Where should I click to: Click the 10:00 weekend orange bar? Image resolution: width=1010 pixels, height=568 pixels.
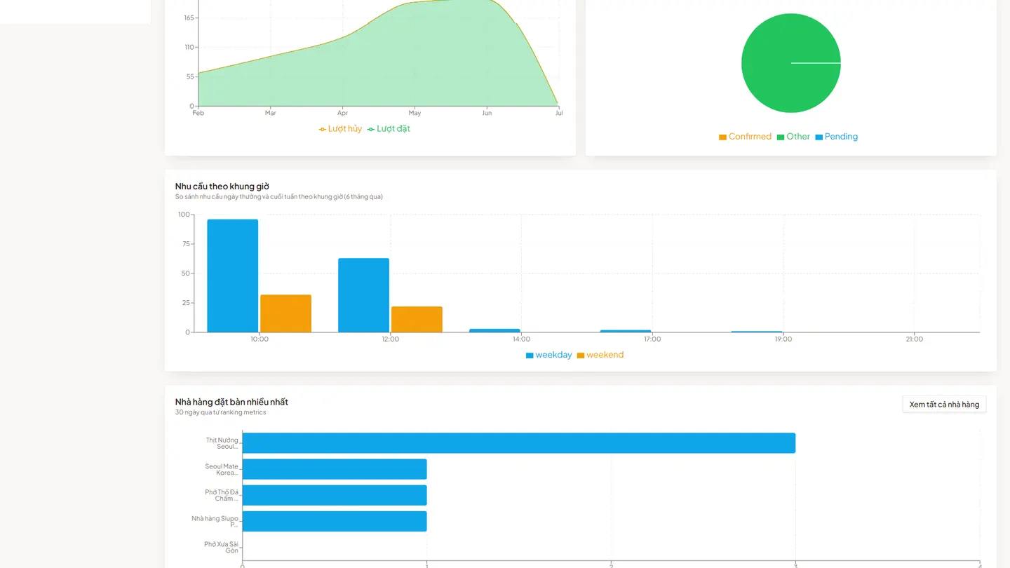(285, 313)
